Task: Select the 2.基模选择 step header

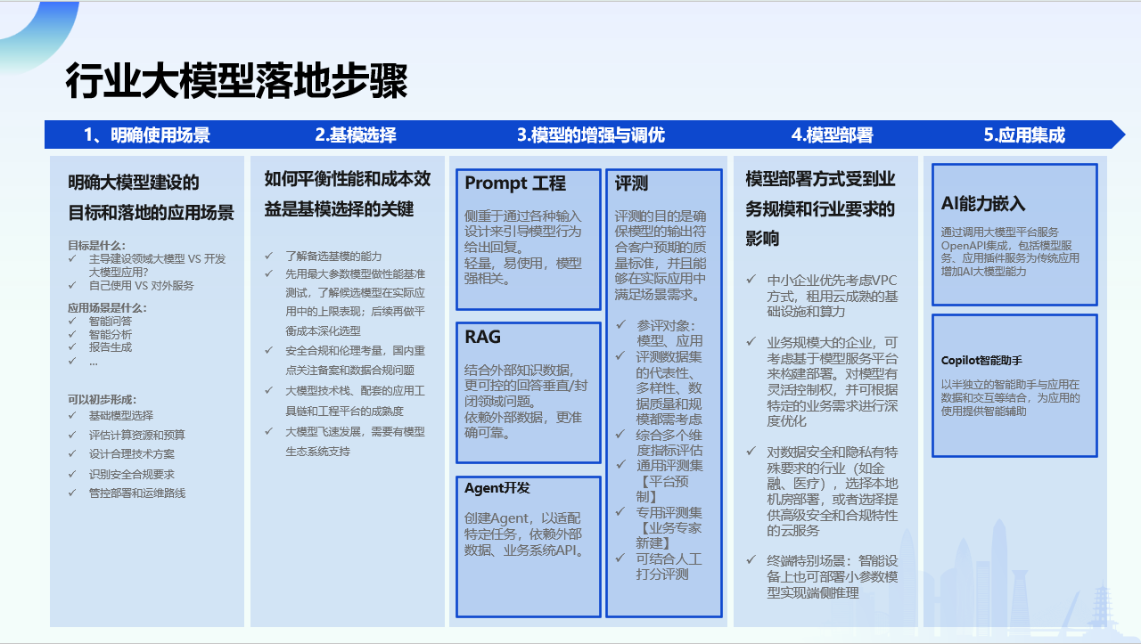Action: coord(356,135)
